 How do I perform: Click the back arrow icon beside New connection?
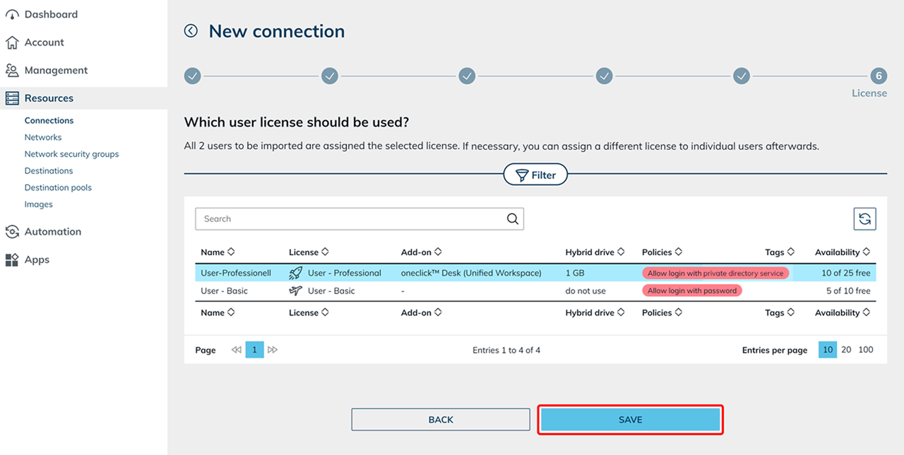pos(191,30)
